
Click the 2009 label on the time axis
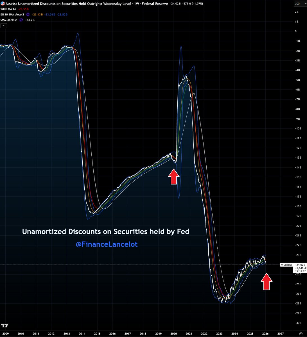[5, 334]
